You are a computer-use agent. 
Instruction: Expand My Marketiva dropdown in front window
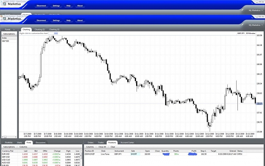[256, 25]
